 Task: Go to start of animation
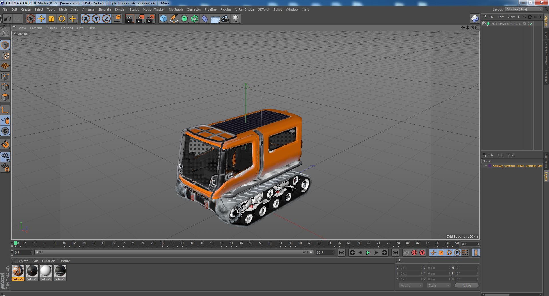point(341,253)
